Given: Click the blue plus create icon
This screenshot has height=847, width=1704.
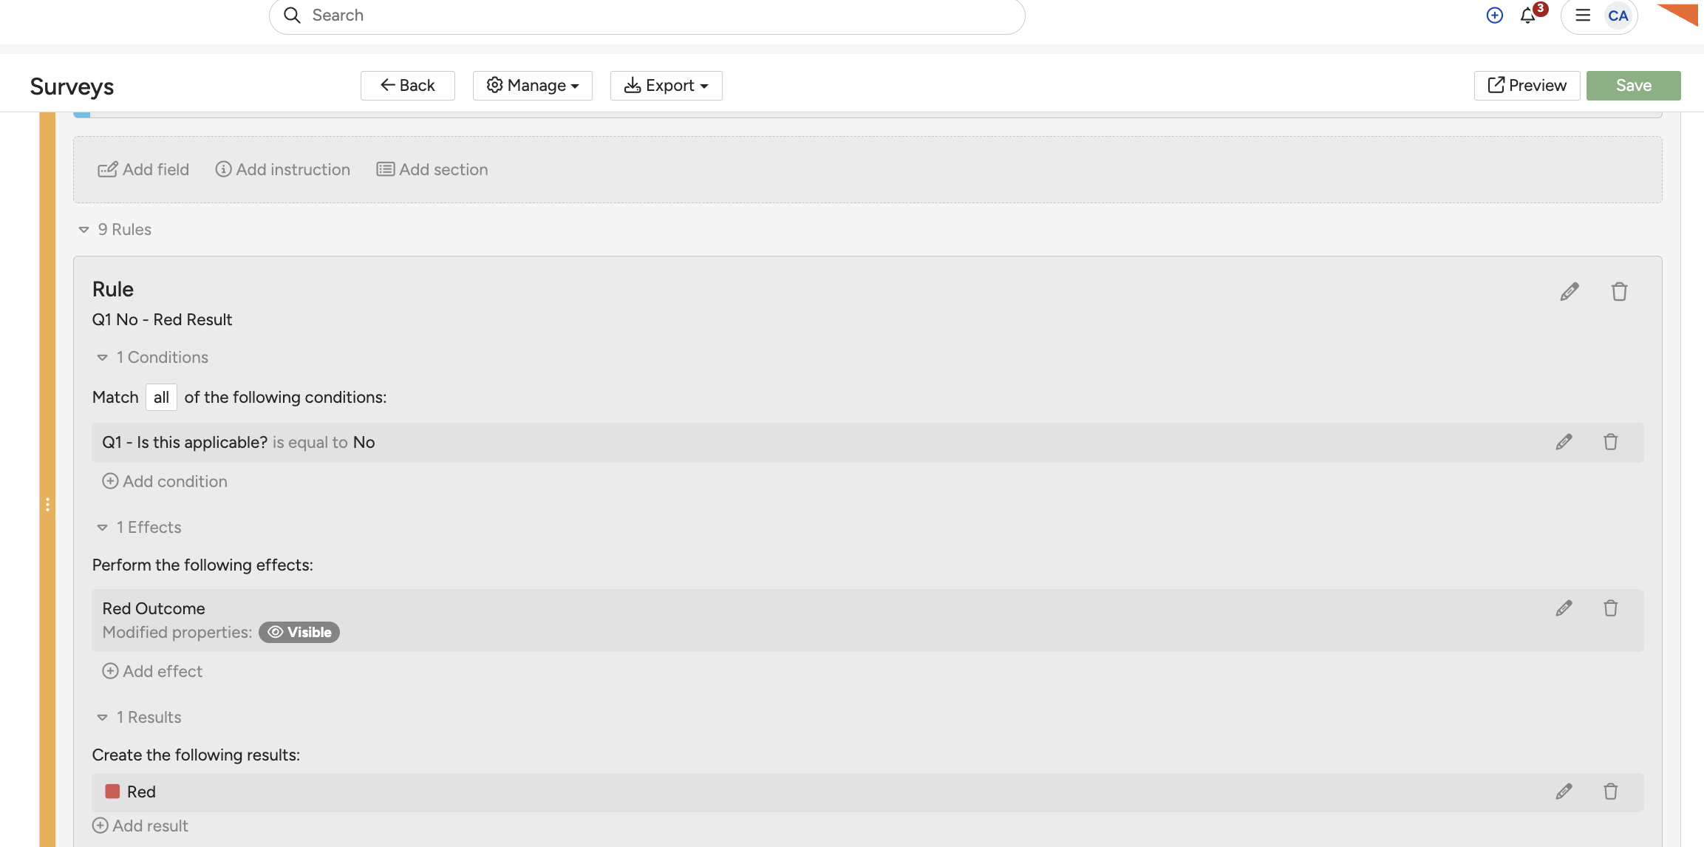Looking at the screenshot, I should pyautogui.click(x=1494, y=16).
